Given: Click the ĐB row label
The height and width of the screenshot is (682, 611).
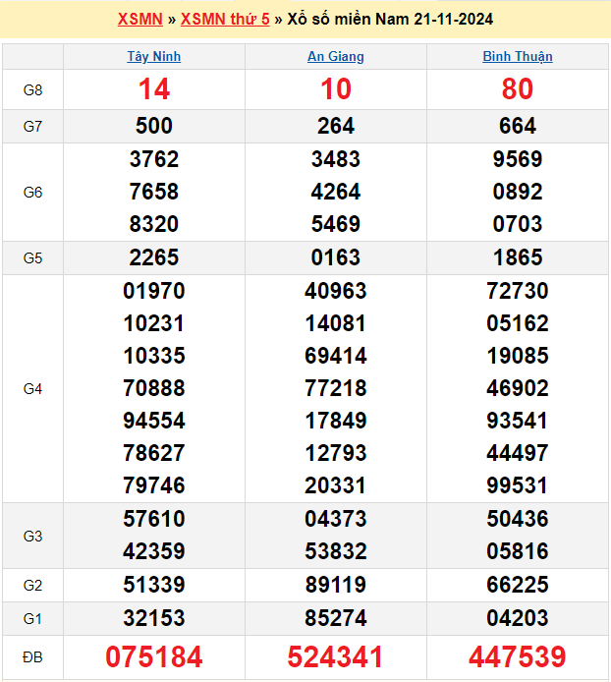Looking at the screenshot, I should [32, 656].
